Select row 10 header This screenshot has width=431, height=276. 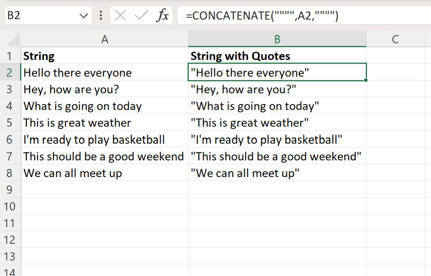coord(10,206)
